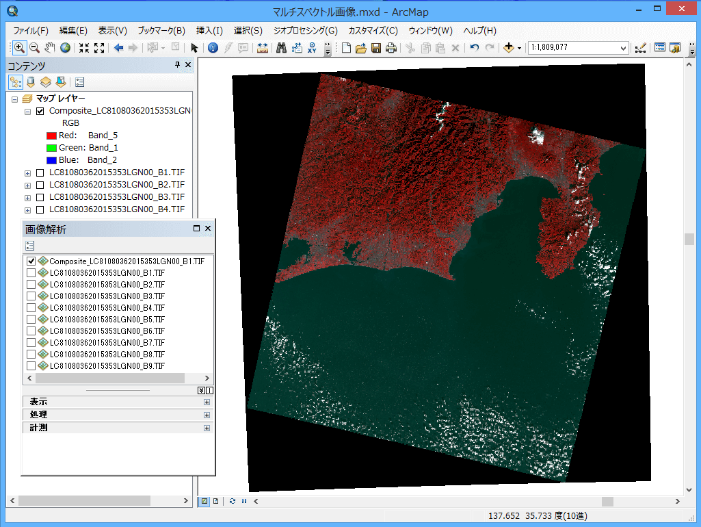
Task: Check the B5.TIF layer in Image Analysis
Action: (x=31, y=320)
